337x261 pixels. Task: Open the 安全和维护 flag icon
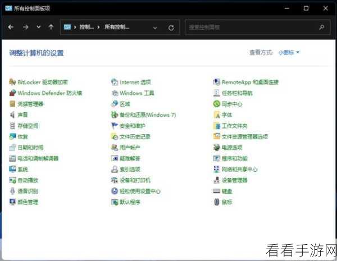pyautogui.click(x=115, y=126)
